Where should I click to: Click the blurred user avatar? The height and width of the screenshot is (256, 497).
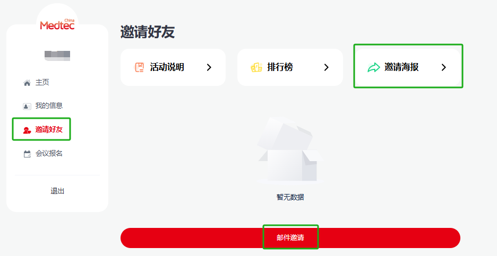tap(57, 55)
